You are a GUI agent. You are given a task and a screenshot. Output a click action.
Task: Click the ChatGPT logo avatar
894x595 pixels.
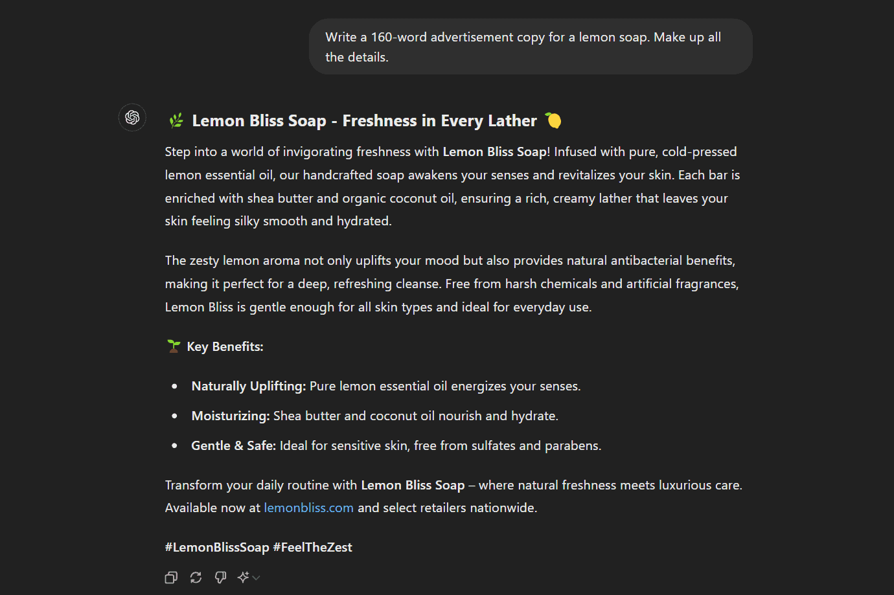pos(133,117)
